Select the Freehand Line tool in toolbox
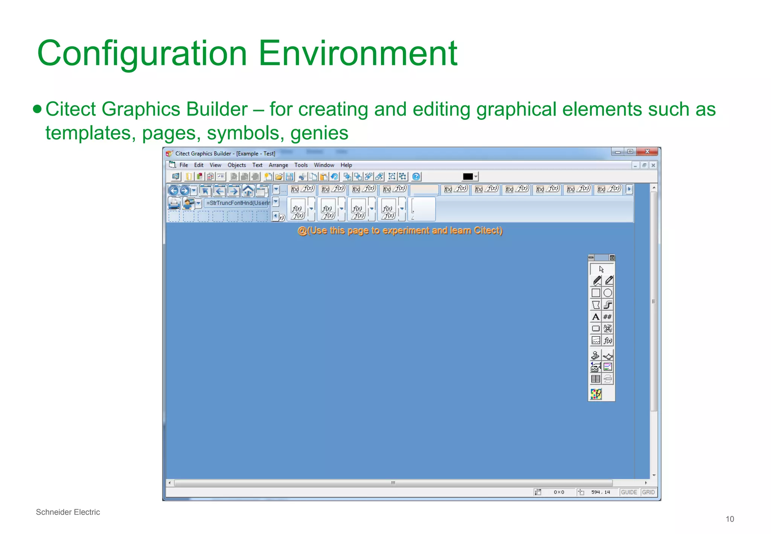 (x=597, y=281)
